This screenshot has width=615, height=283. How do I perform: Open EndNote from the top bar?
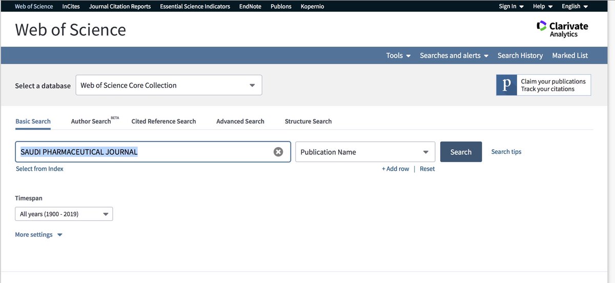coord(250,6)
